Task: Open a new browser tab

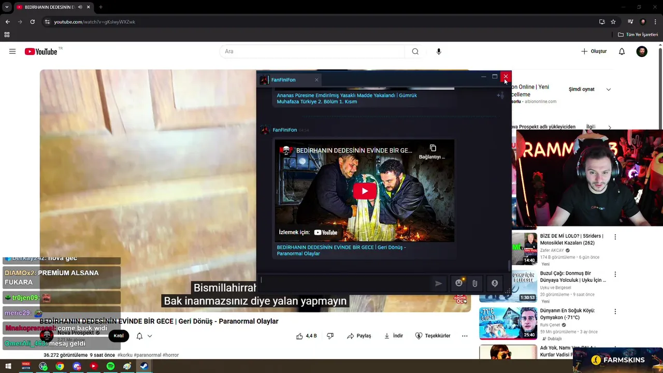Action: click(100, 7)
